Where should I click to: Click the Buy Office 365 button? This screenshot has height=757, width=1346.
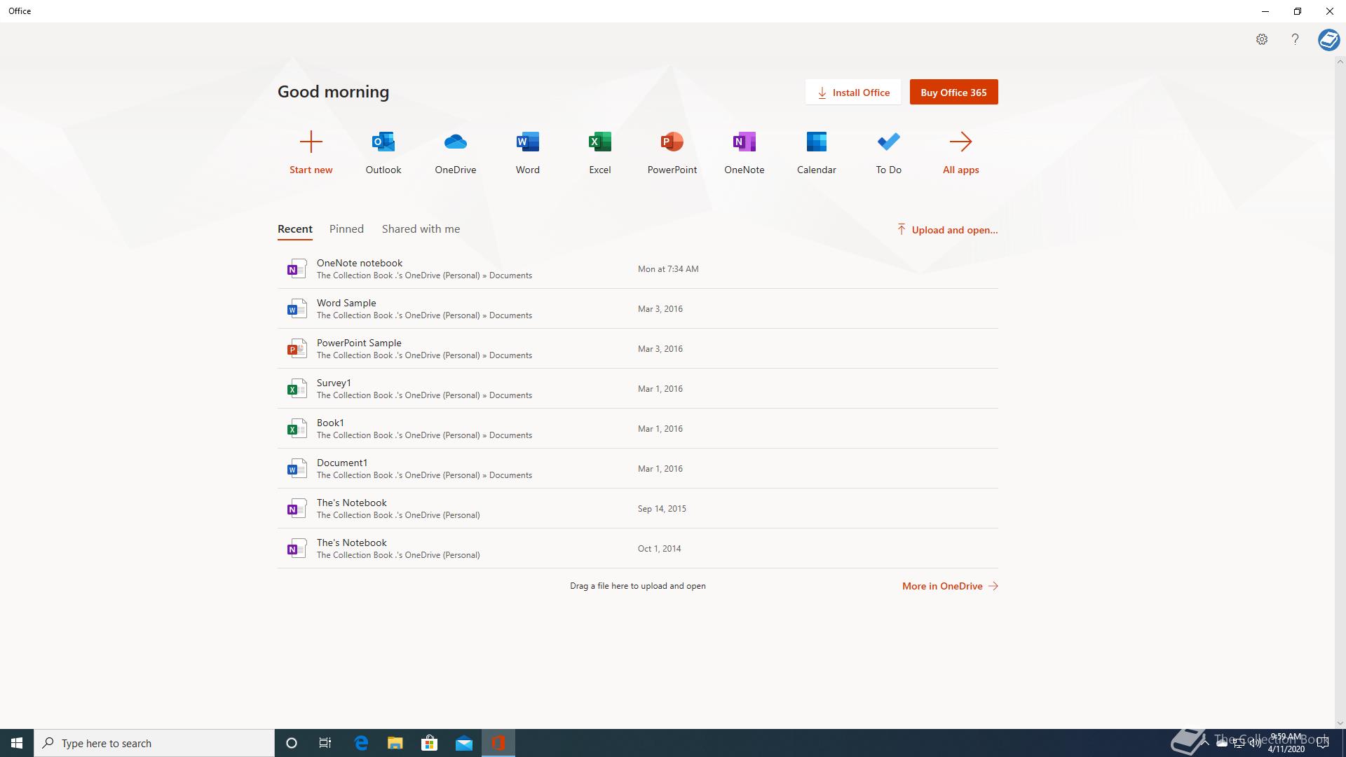point(953,93)
